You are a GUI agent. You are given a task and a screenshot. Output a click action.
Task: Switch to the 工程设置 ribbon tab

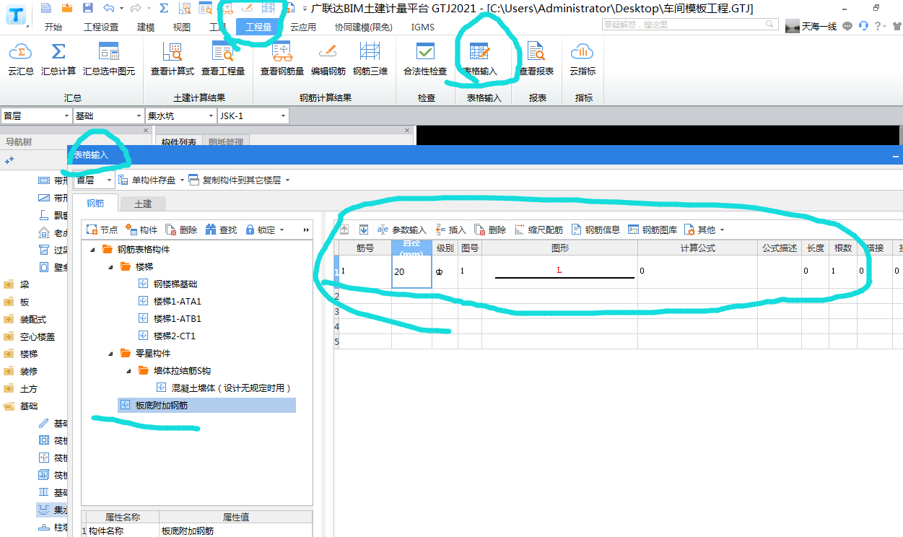click(101, 27)
